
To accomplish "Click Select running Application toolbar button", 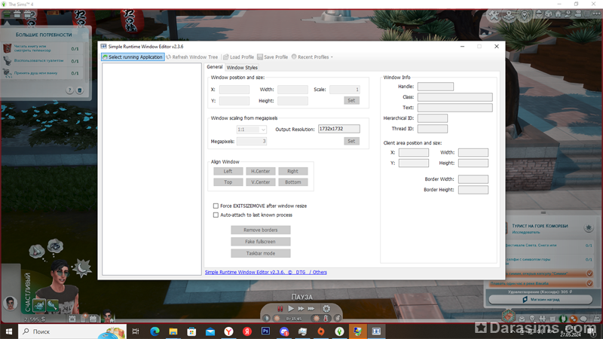I will 133,57.
